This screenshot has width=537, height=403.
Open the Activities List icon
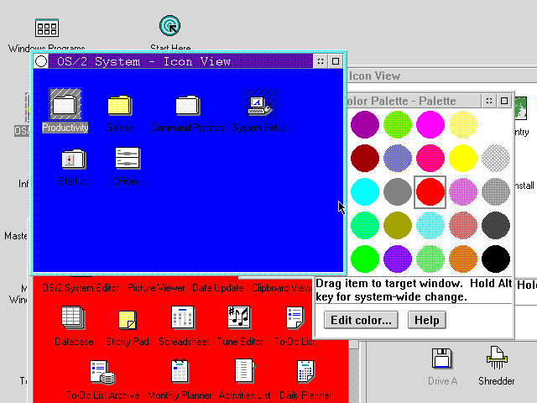tap(244, 371)
